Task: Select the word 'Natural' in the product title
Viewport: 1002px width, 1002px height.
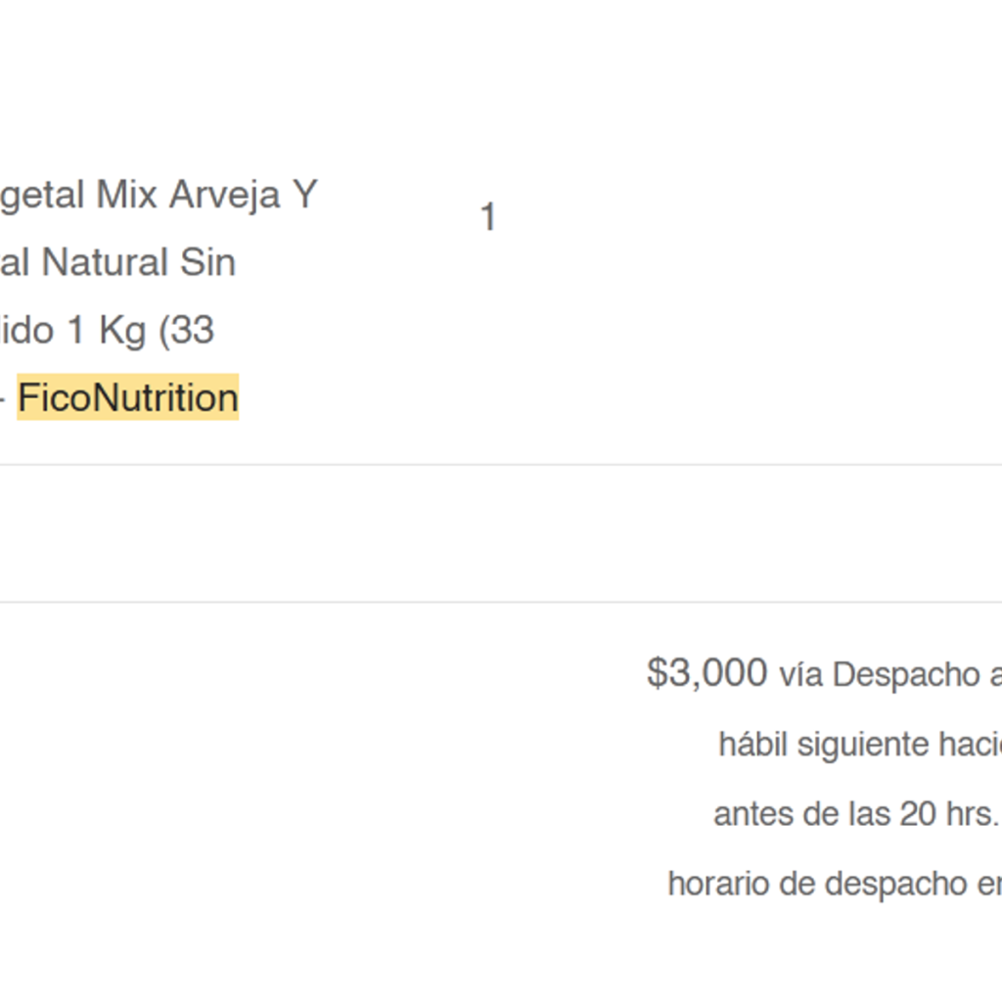Action: tap(105, 262)
